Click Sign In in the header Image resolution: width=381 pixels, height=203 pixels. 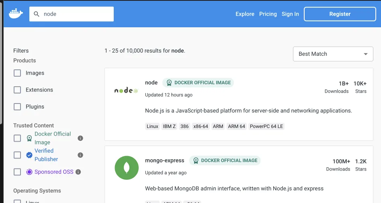pos(290,14)
